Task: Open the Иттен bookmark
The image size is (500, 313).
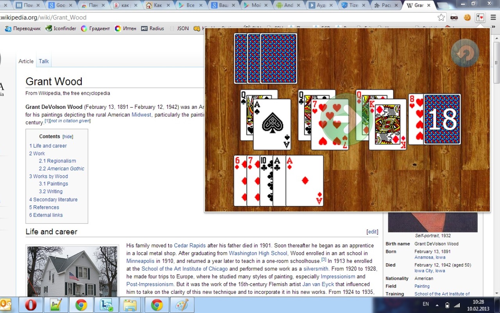Action: pyautogui.click(x=125, y=29)
